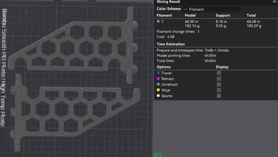The width and height of the screenshot is (278, 157).
Task: Click the 'Filament' column header
Action: pyautogui.click(x=164, y=16)
